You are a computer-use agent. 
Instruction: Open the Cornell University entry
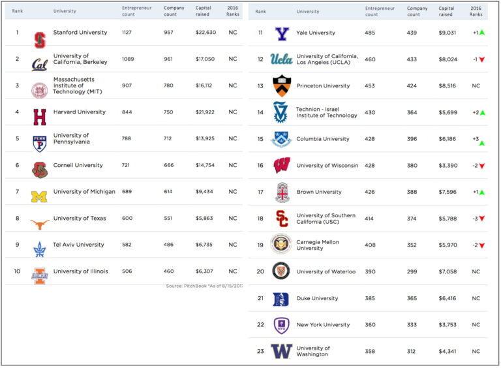tap(78, 165)
